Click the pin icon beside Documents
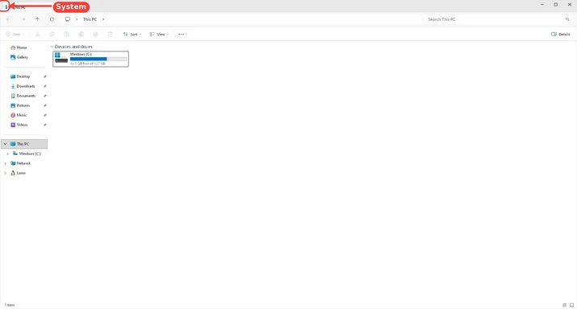 (x=45, y=96)
